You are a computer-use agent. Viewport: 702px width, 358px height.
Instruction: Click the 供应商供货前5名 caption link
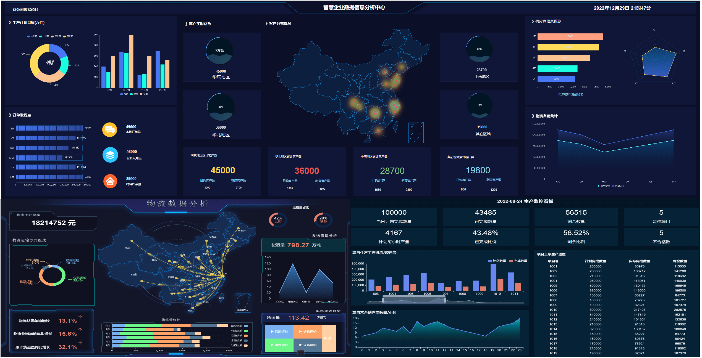point(571,95)
